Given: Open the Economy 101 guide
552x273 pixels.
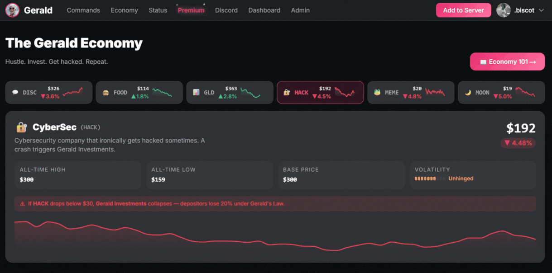Looking at the screenshot, I should [x=507, y=61].
